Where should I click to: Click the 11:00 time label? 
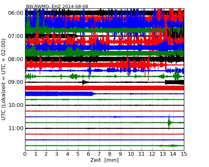16,128
